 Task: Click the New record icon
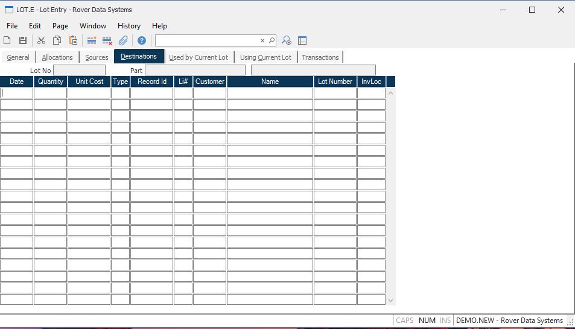7,40
